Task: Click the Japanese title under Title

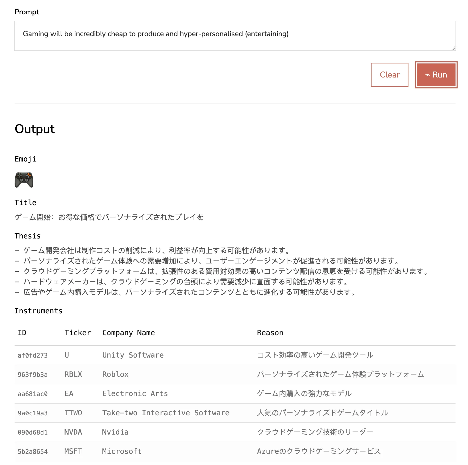Action: pos(109,217)
